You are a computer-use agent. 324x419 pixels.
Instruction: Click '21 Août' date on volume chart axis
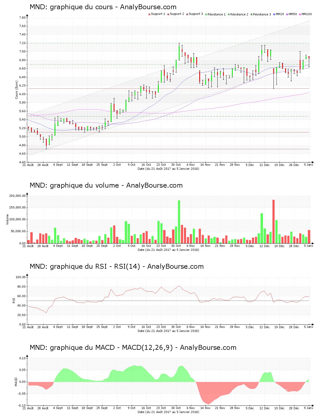coord(28,246)
